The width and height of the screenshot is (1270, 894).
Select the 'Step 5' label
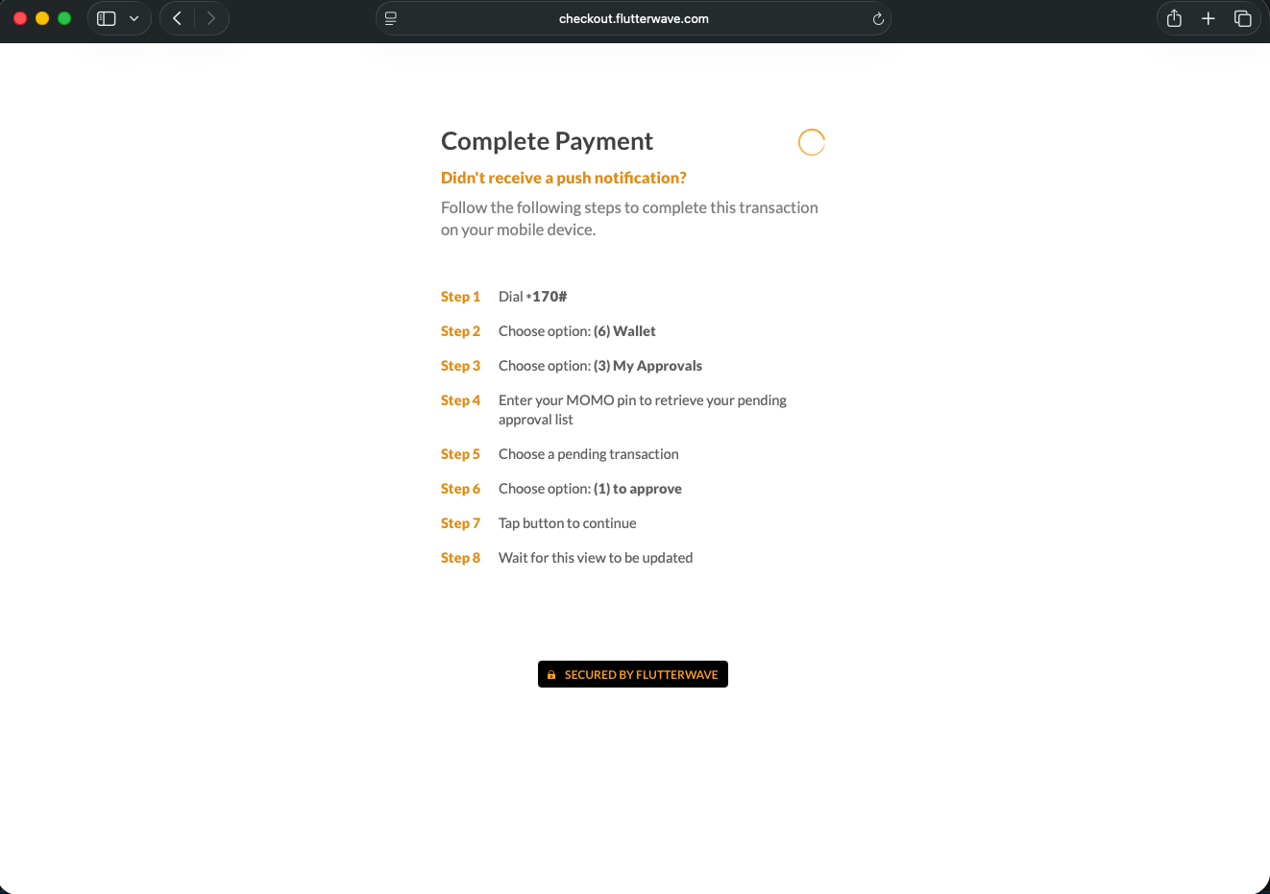tap(460, 454)
